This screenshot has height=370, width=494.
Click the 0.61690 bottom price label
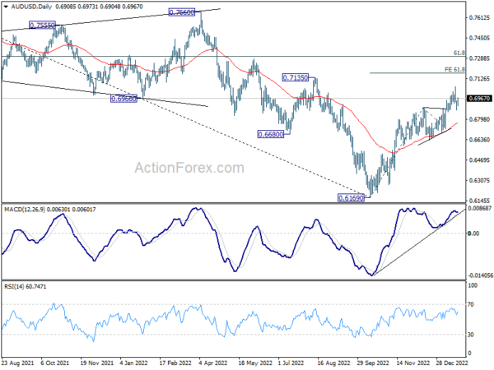click(x=351, y=197)
